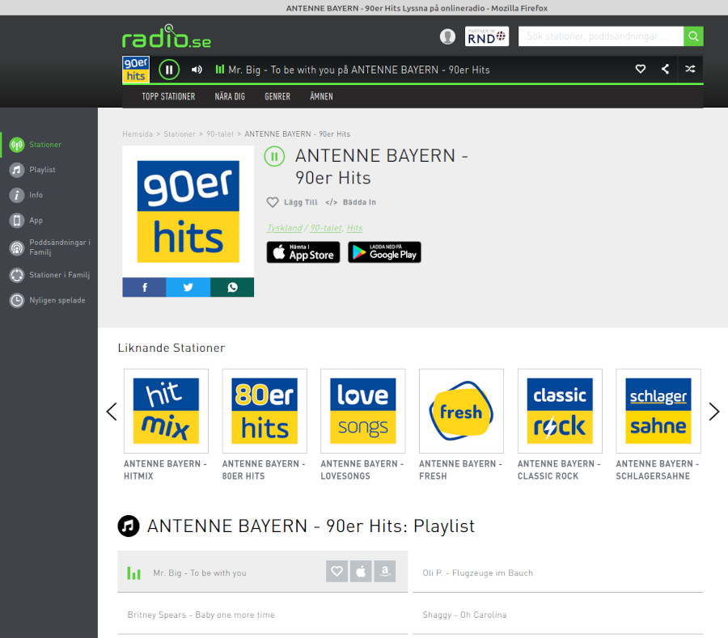The image size is (728, 638).
Task: Open the Hits genre link
Action: (x=355, y=228)
